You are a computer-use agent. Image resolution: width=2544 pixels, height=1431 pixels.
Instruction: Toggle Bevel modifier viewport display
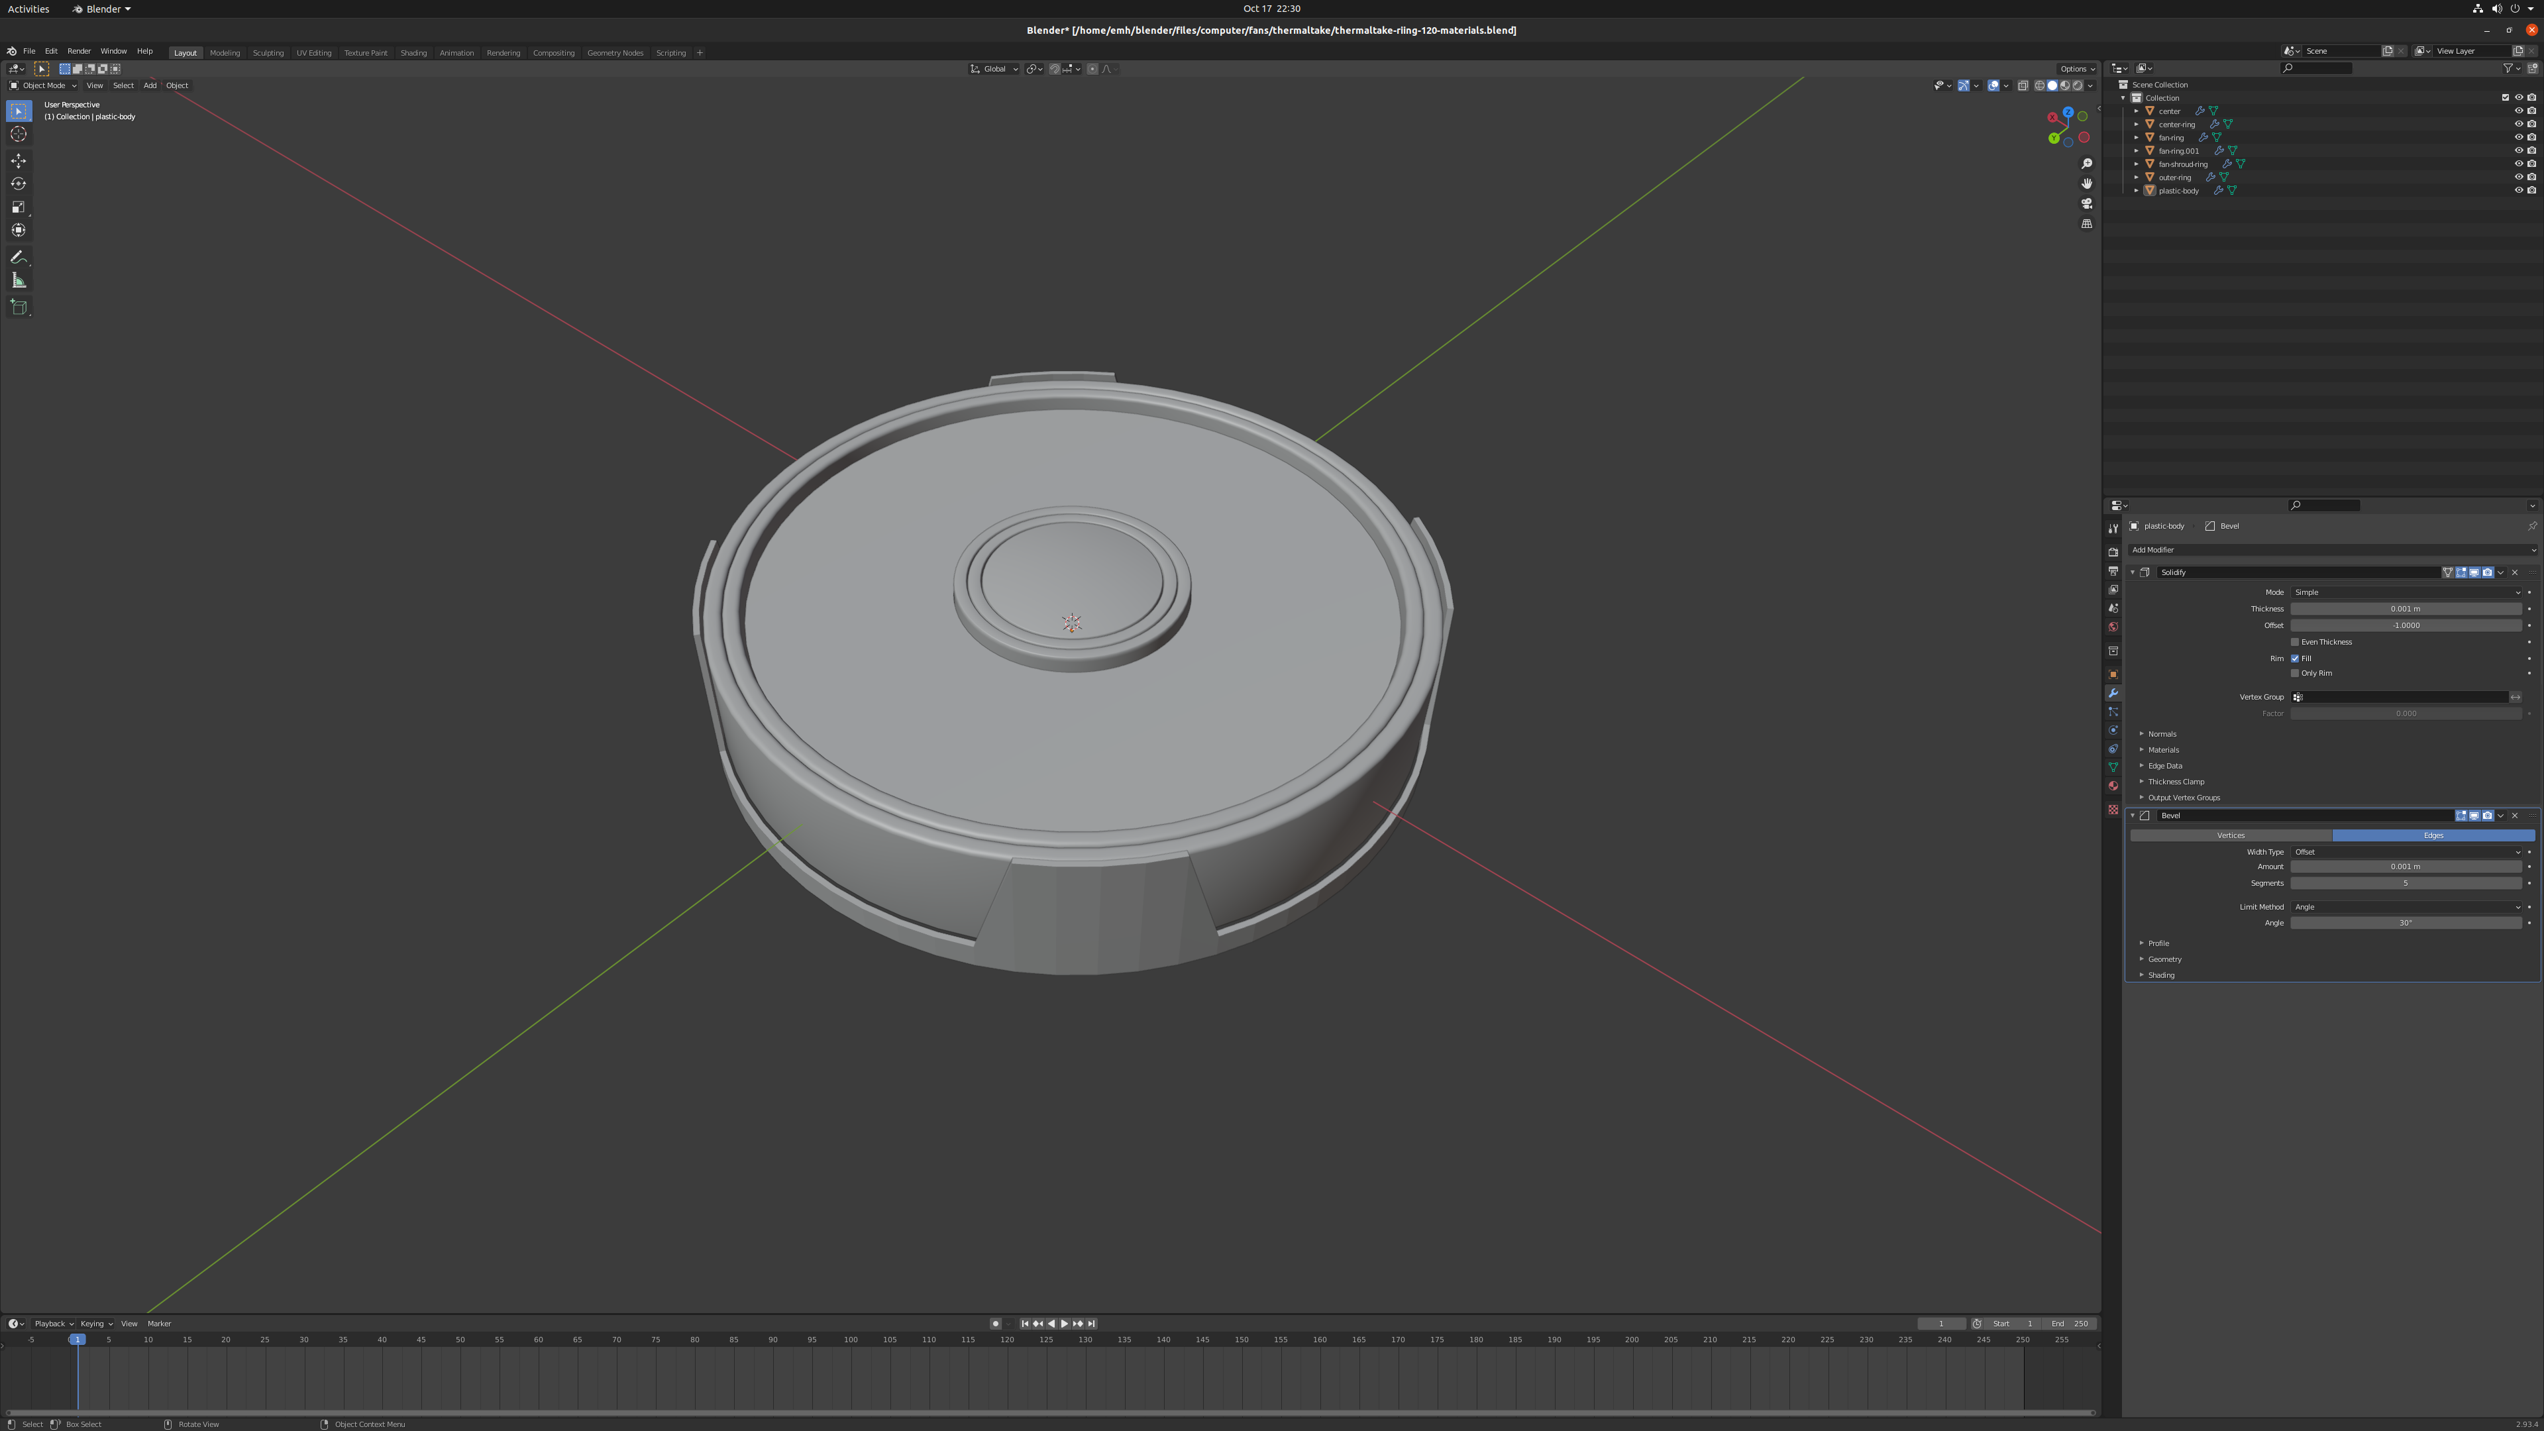2474,816
